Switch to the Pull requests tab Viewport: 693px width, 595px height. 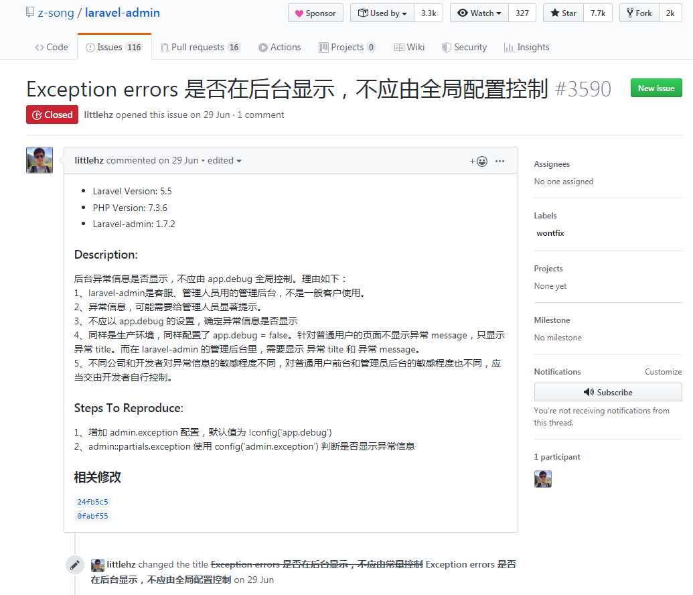[200, 47]
